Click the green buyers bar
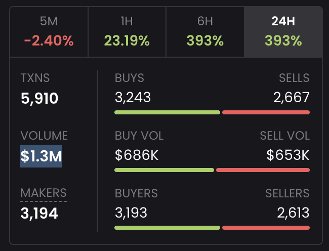This screenshot has height=251, width=329. point(167,228)
